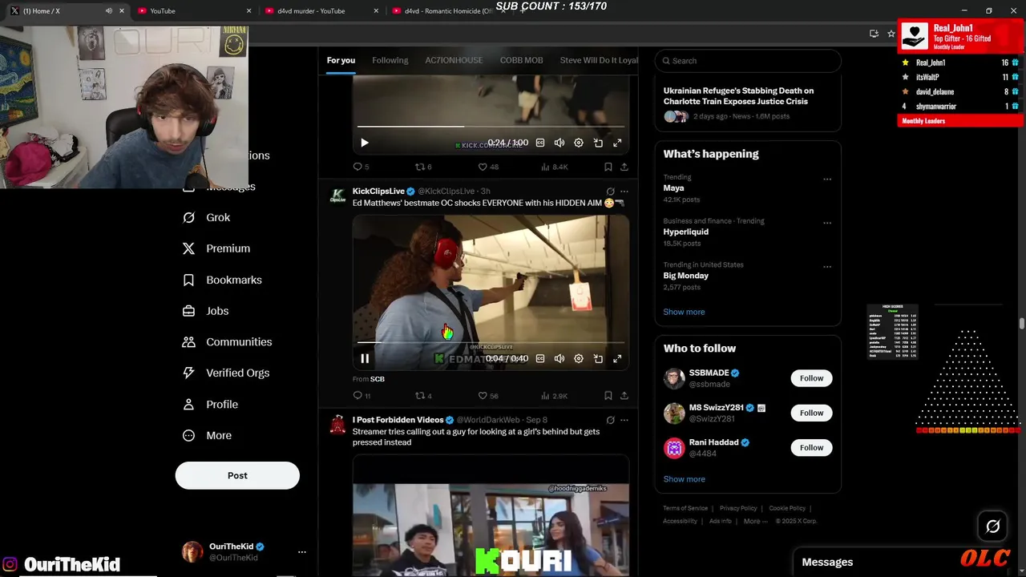Open more options for Hyperliquid trend
The height and width of the screenshot is (577, 1026).
point(827,223)
